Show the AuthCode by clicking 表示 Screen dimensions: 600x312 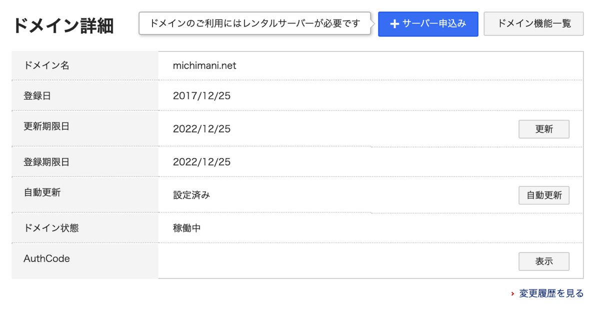(544, 261)
